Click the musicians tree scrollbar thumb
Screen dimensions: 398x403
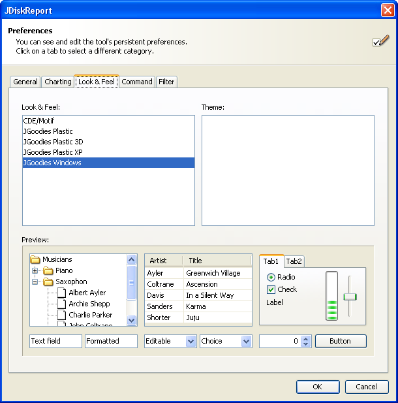click(x=131, y=283)
